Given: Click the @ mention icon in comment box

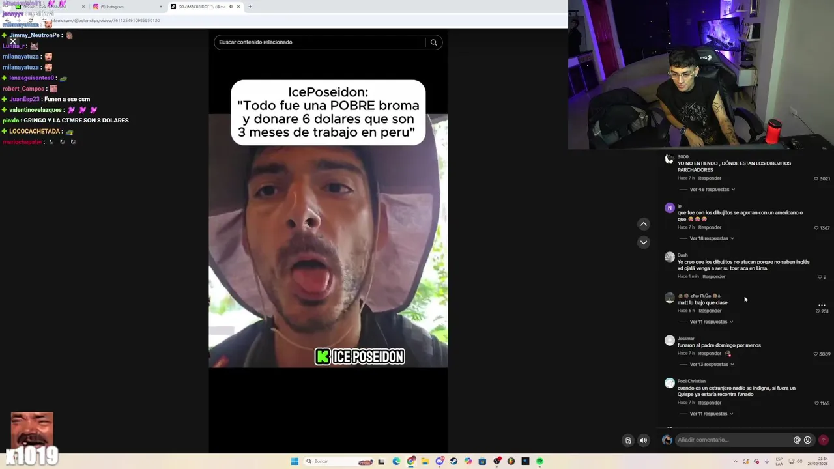Looking at the screenshot, I should tap(797, 440).
